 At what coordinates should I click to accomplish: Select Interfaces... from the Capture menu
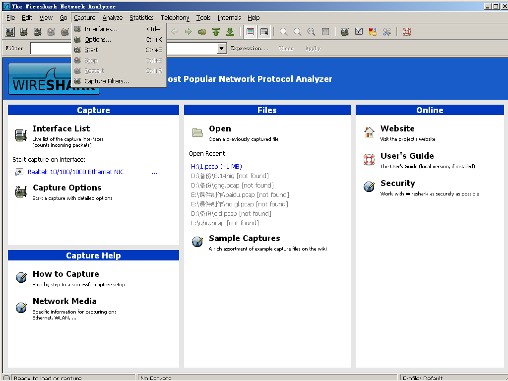pos(101,29)
